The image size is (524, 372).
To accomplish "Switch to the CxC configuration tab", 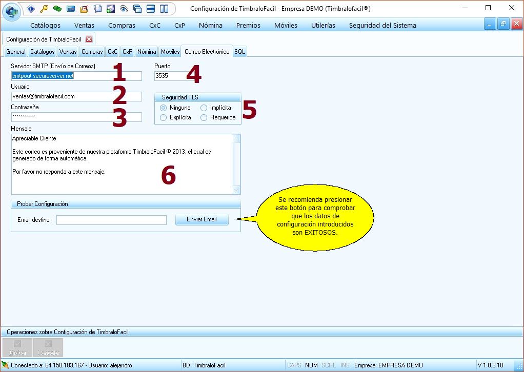I will coord(113,52).
